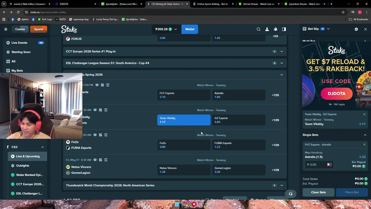Open Kick Logo bookmark
The width and height of the screenshot is (371, 209).
pos(45,19)
